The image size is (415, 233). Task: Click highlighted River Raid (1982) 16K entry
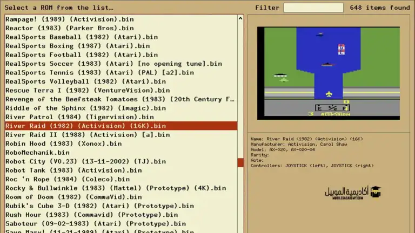point(86,126)
